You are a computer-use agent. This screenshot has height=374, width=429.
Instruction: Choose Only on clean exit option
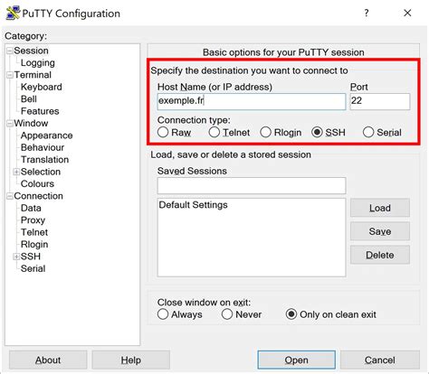[291, 314]
